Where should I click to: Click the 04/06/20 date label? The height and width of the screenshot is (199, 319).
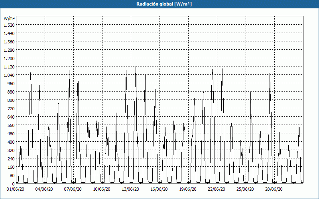[x=44, y=189]
